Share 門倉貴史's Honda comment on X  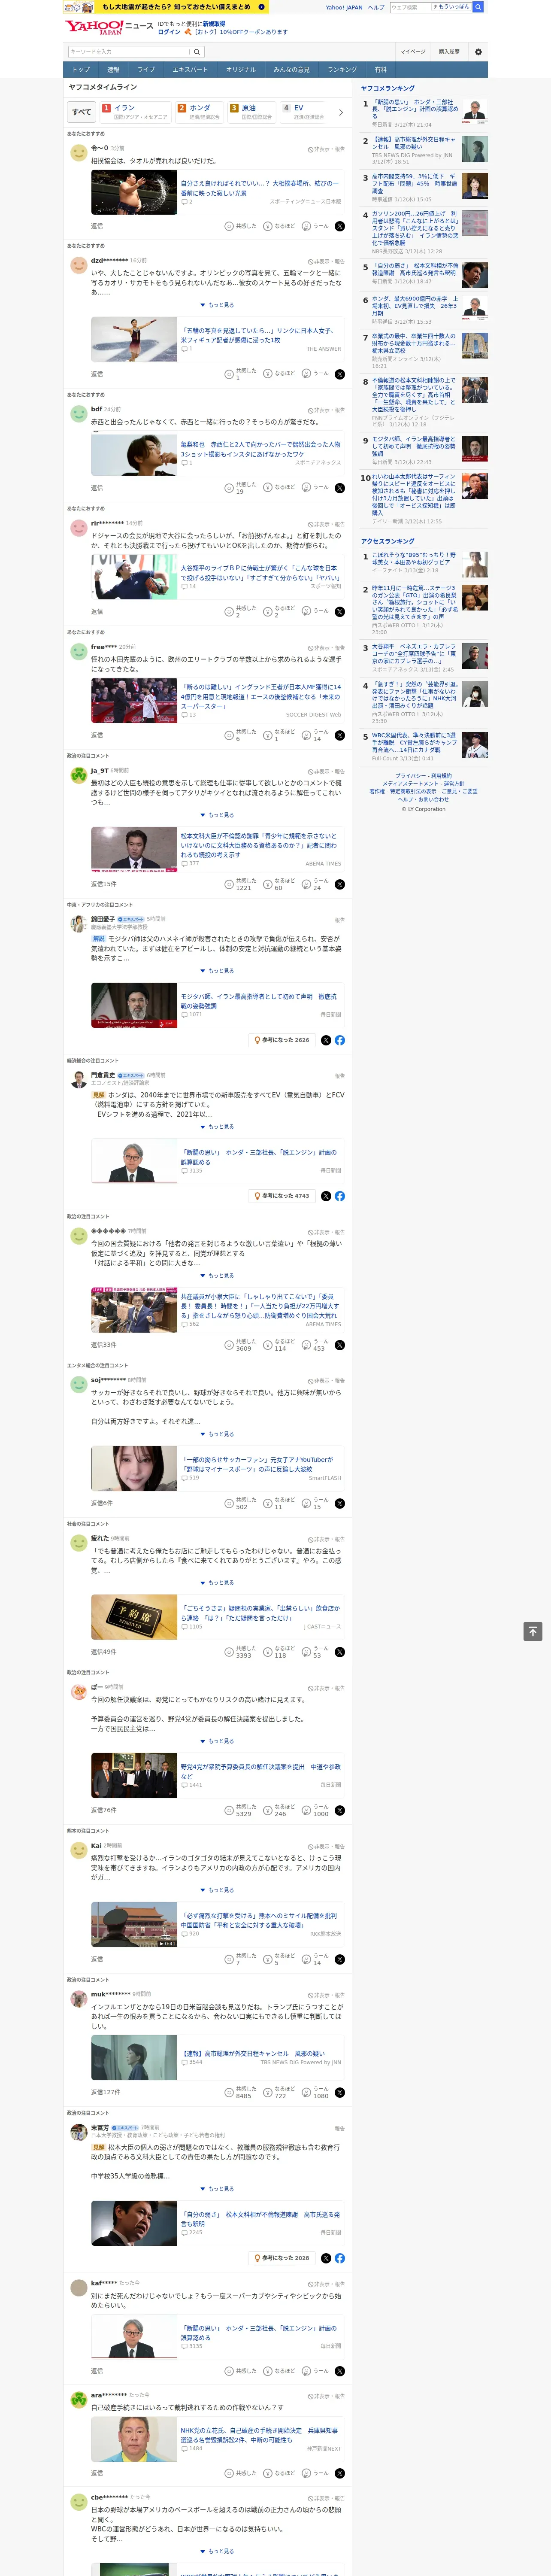coord(326,1196)
